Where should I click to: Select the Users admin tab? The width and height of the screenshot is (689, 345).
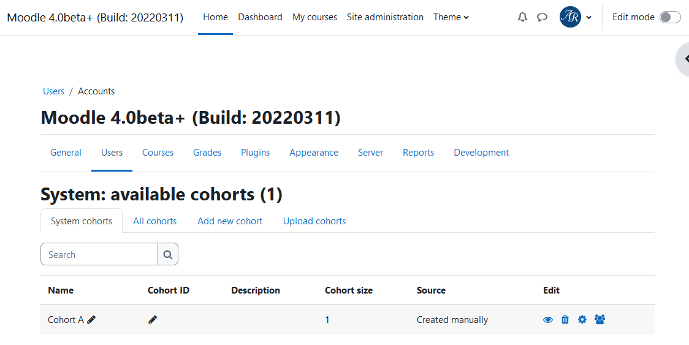(112, 153)
